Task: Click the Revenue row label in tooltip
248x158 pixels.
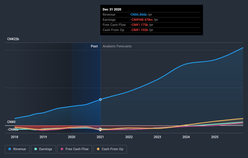Action: click(x=109, y=14)
